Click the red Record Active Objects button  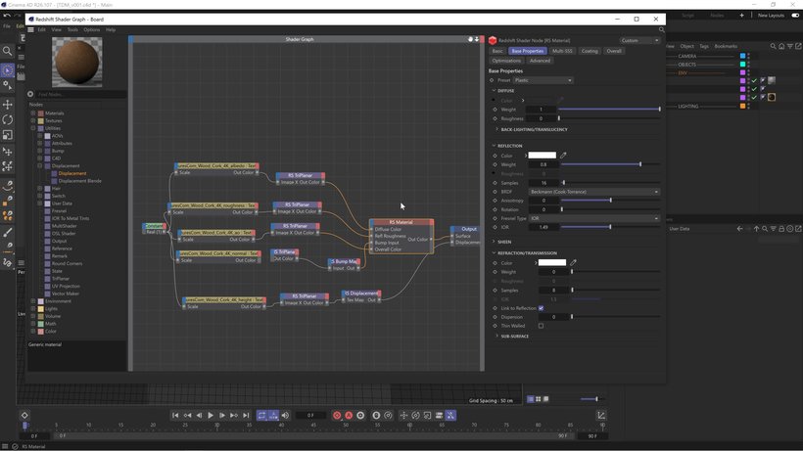(337, 415)
